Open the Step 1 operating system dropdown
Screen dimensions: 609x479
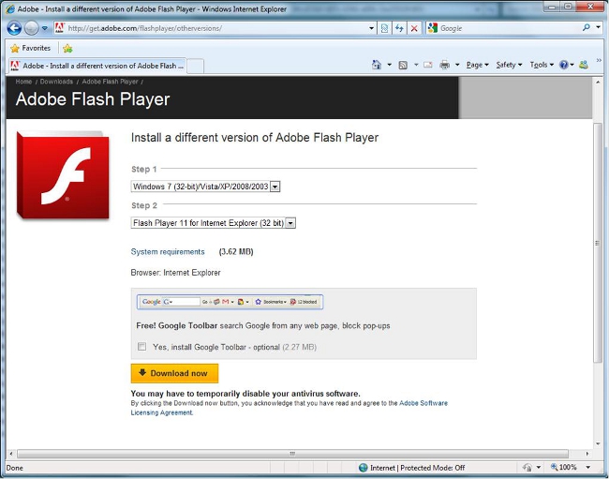[205, 187]
